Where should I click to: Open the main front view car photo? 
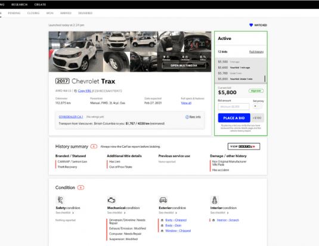click(x=76, y=52)
